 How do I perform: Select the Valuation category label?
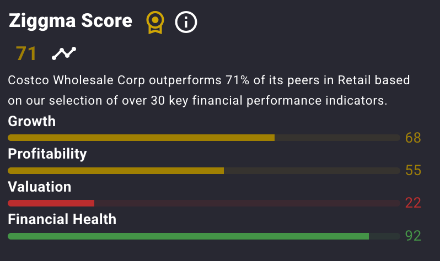point(40,187)
